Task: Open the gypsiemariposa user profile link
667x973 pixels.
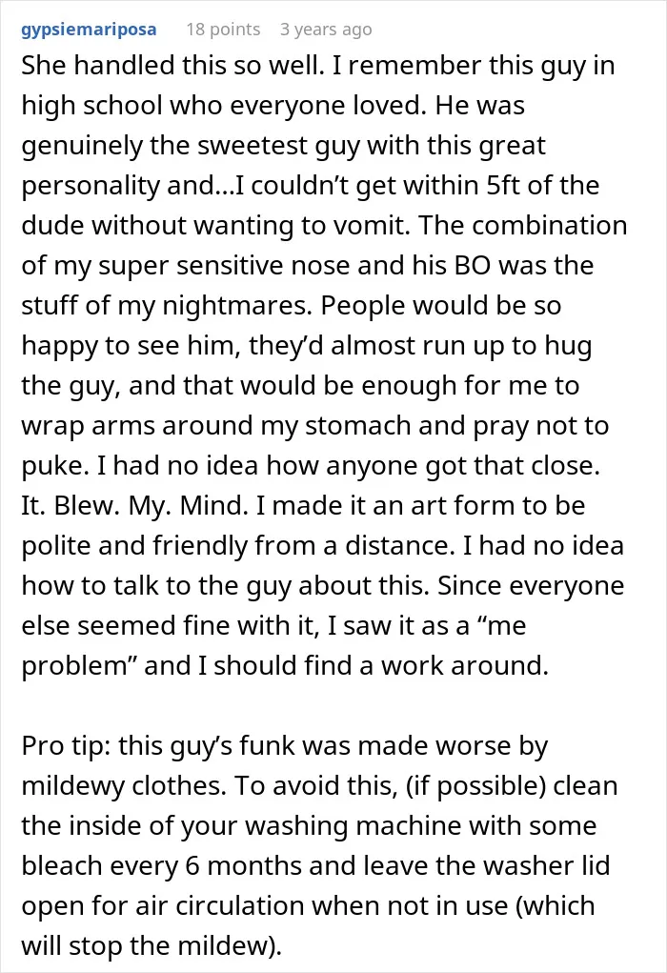Action: click(x=89, y=30)
